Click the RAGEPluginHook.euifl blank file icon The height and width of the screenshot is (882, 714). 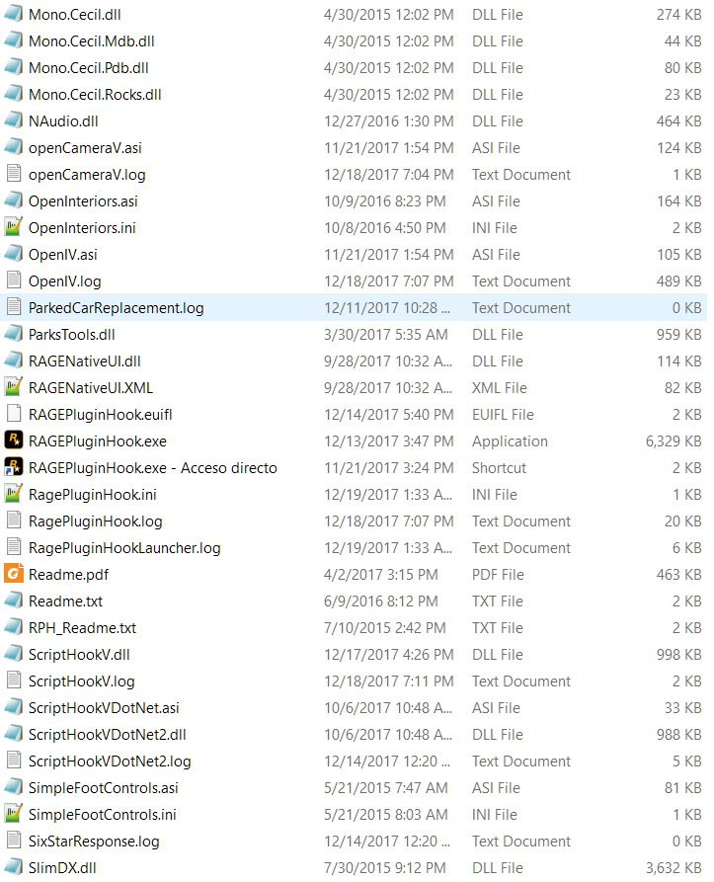click(14, 414)
